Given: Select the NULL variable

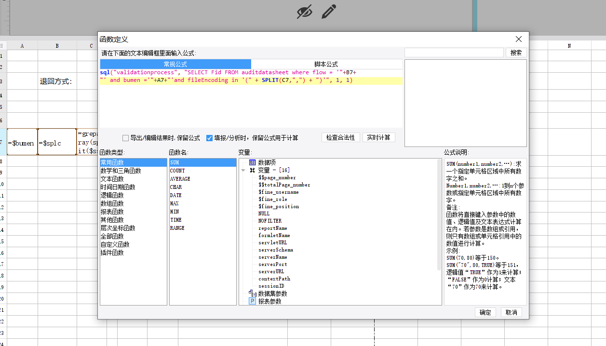Looking at the screenshot, I should click(264, 214).
